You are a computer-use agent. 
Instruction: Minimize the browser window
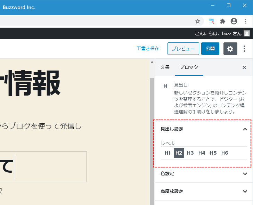click(x=213, y=5)
